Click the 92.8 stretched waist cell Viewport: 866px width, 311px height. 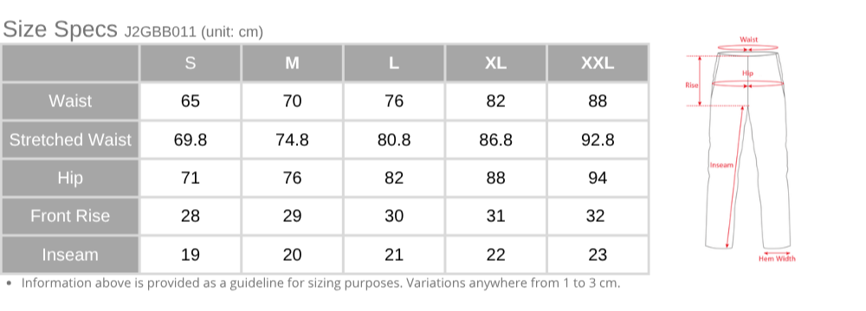(x=598, y=139)
